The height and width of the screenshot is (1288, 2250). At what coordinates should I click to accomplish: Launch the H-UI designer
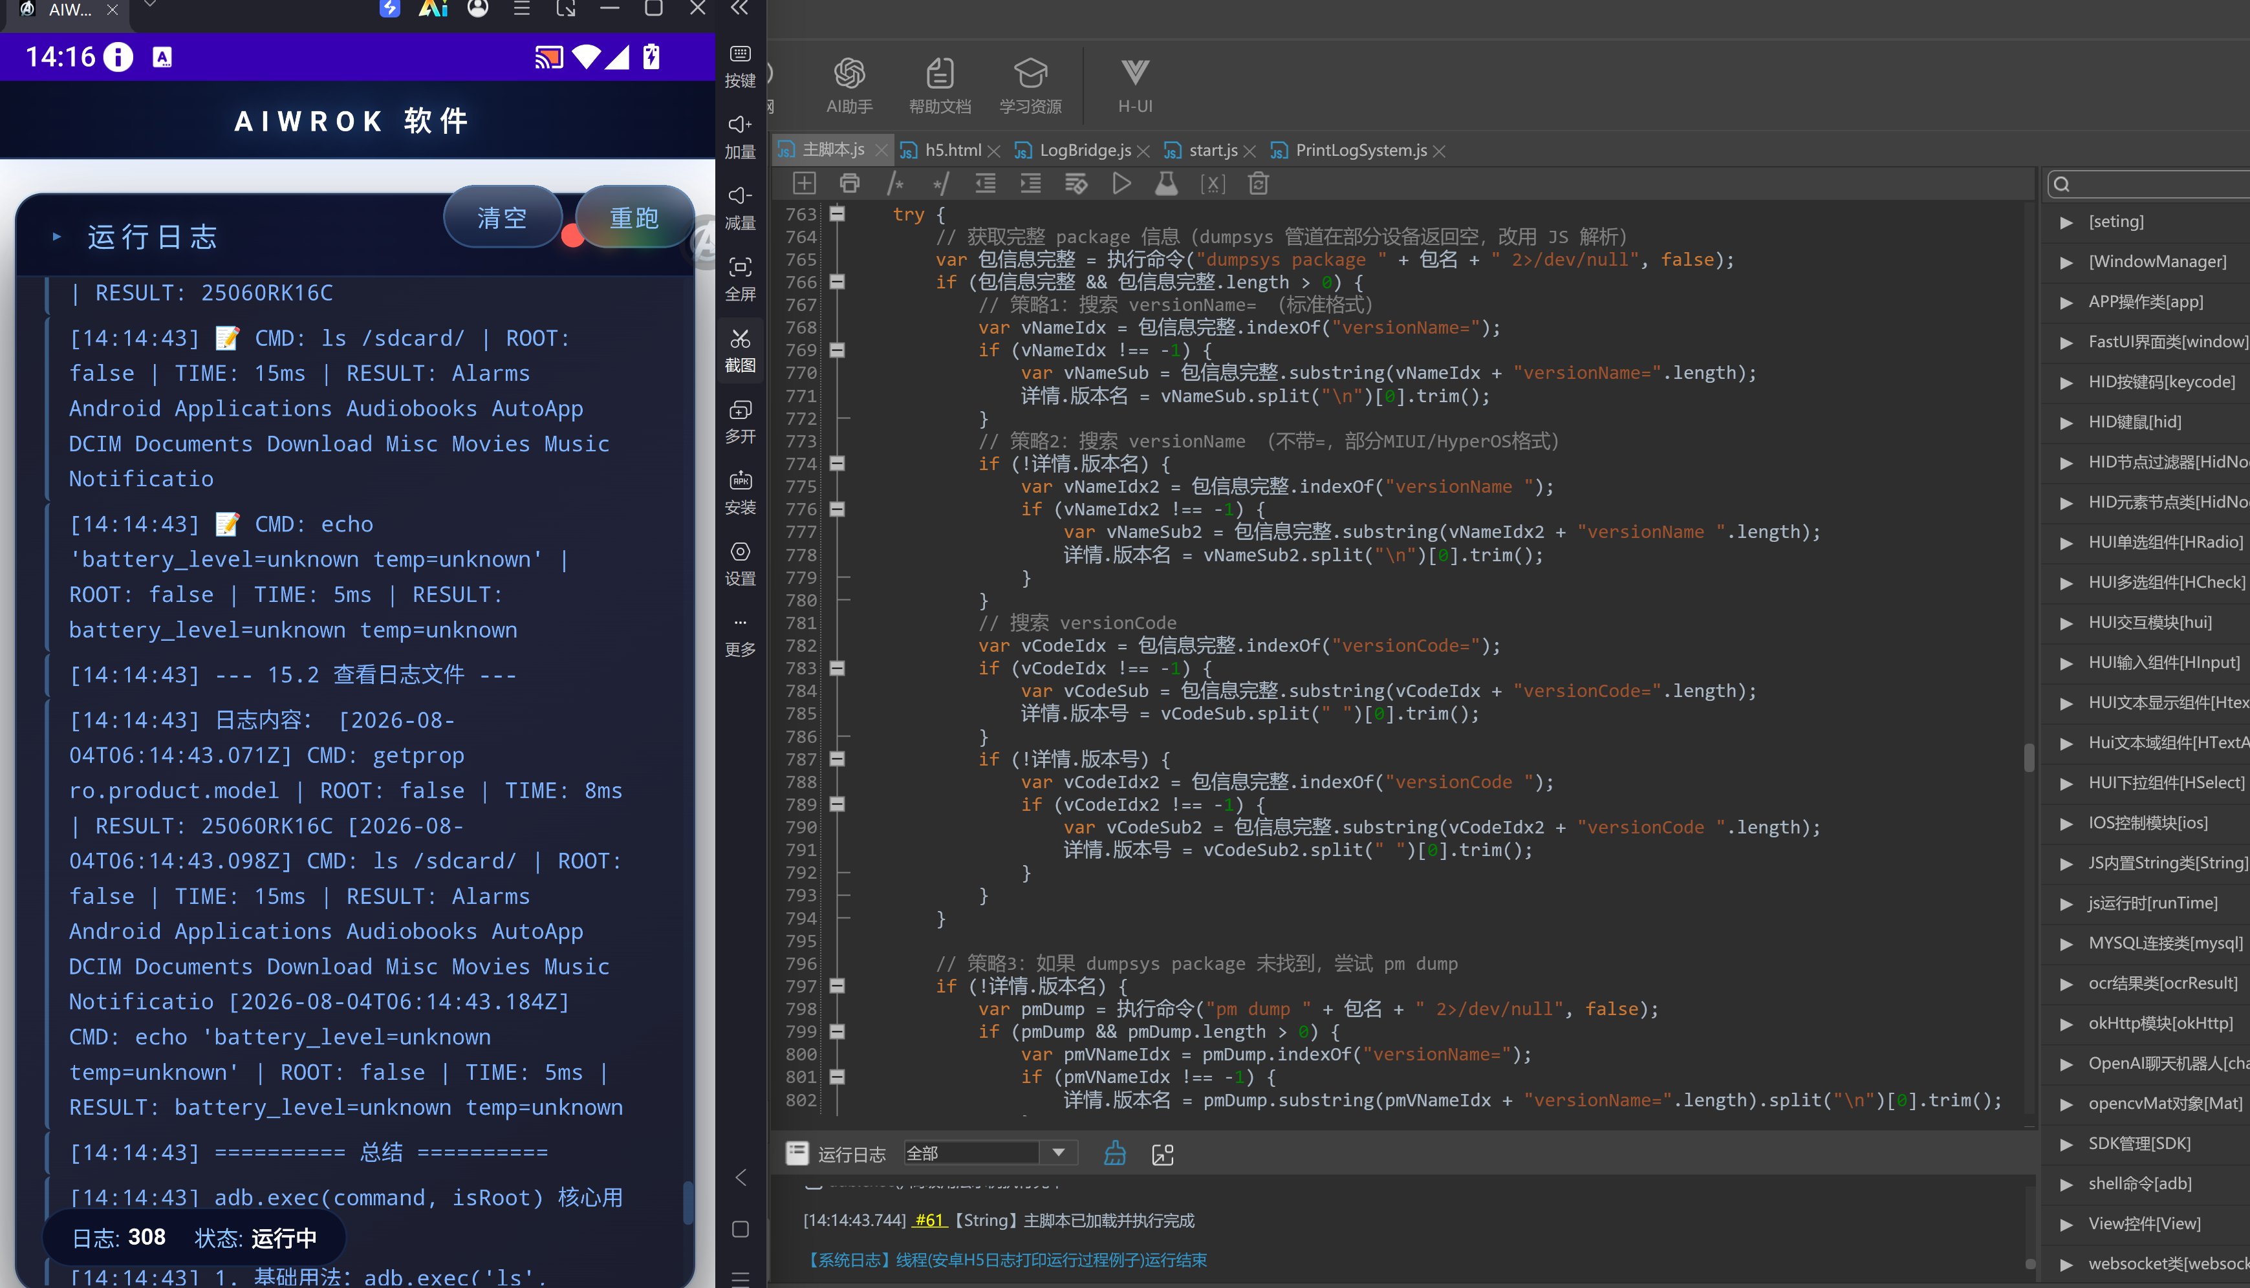1135,86
